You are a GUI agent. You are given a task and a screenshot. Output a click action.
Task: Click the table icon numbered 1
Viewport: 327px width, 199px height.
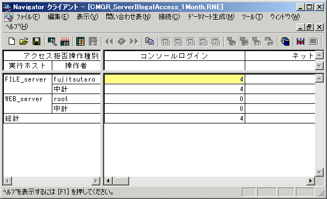pos(166,41)
